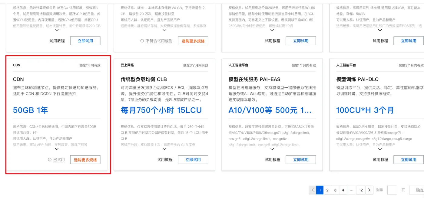This screenshot has width=424, height=198.
Task: Click the ellipsis page jump in pagination
Action: [x=351, y=190]
